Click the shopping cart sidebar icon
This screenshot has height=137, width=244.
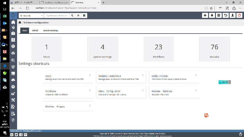[x=13, y=28]
